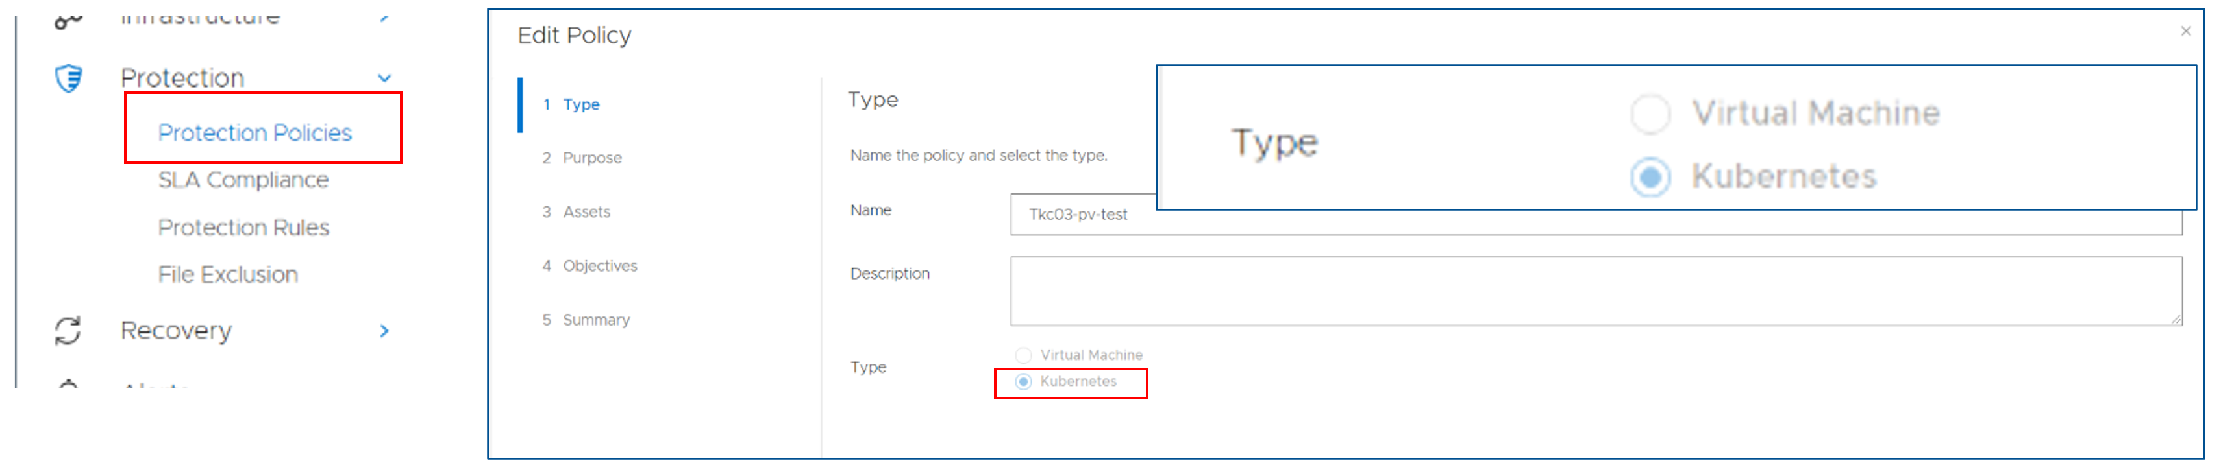Expand the Recovery menu chevron

pyautogui.click(x=384, y=331)
